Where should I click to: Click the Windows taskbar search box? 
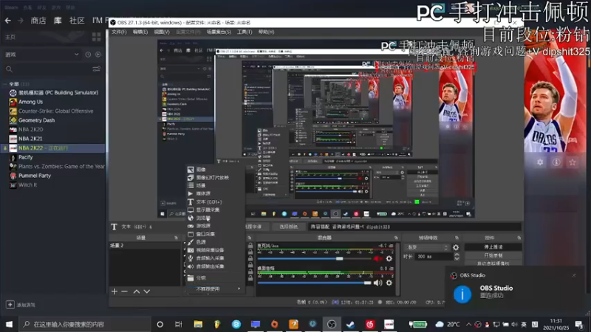[x=85, y=324]
